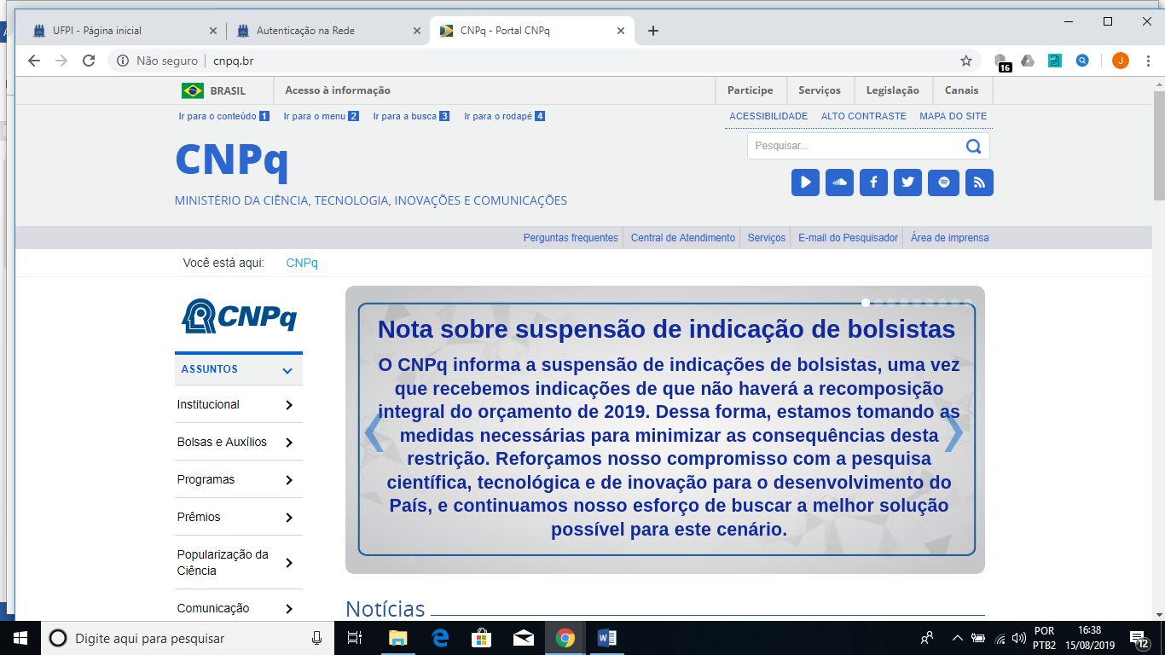Click Ir para o conteúdo link
The image size is (1165, 655).
[223, 116]
